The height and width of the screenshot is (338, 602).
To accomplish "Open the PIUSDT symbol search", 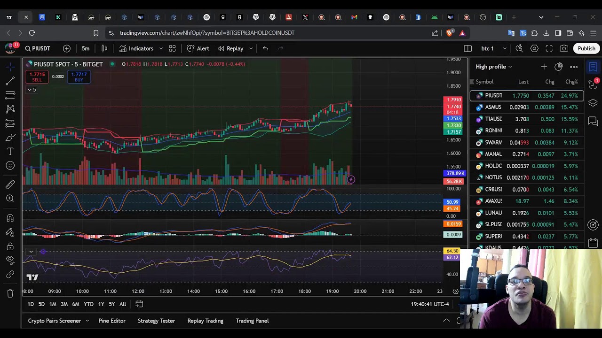I will 38,48.
